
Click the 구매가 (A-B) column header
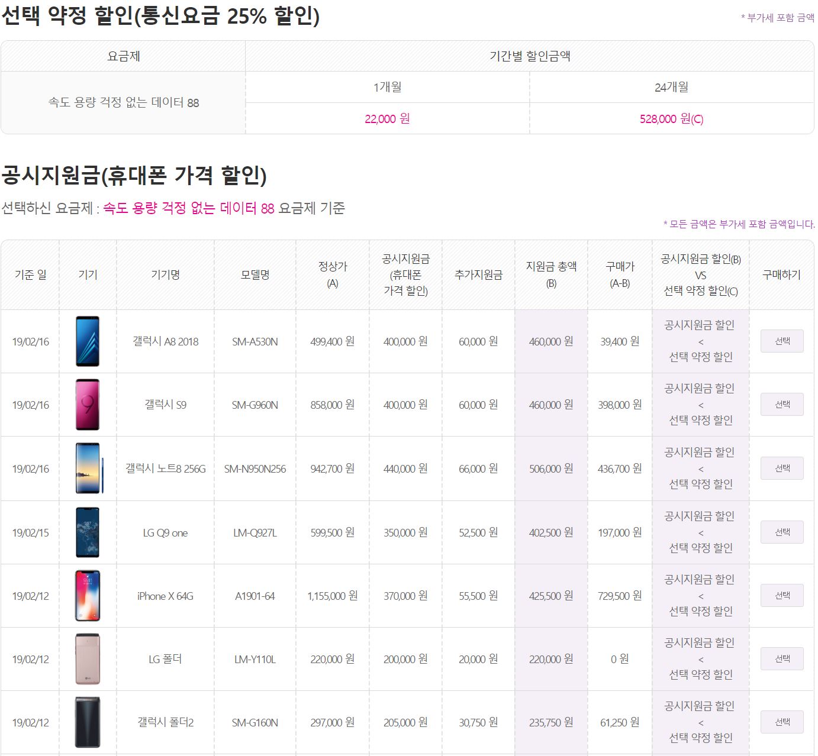point(620,274)
